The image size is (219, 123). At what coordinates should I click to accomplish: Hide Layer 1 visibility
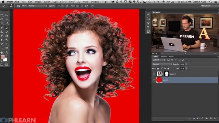click(154, 80)
